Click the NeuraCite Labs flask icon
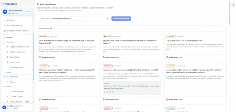236x112 pixels. pyautogui.click(x=7, y=102)
